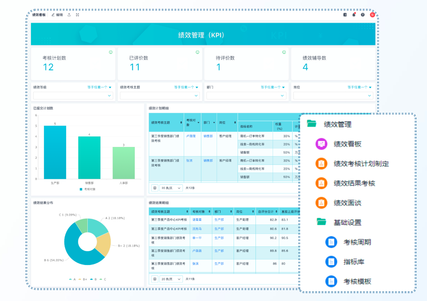
Task: Open the 考核模板 menu item
Action: point(357,281)
